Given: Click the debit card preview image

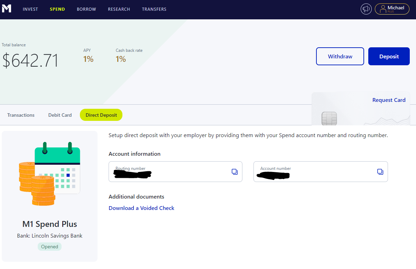Looking at the screenshot, I should [x=361, y=108].
